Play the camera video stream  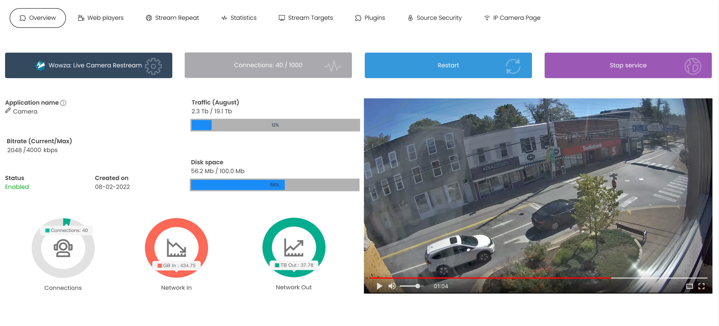point(379,286)
